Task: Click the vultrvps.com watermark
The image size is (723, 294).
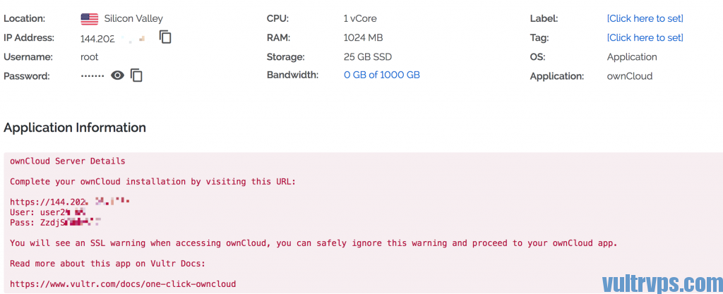Action: tap(662, 282)
